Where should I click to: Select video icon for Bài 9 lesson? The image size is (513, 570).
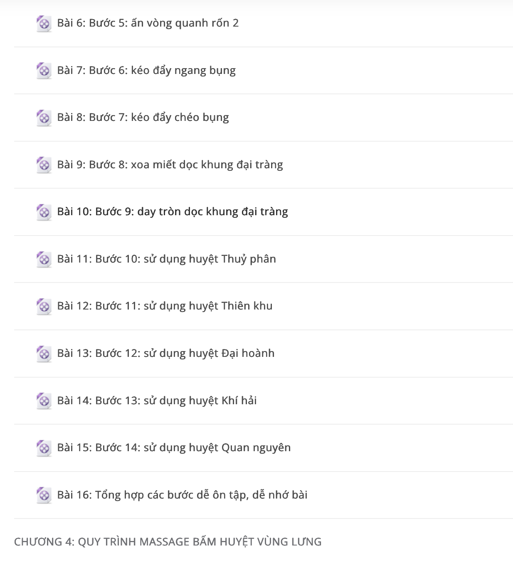(44, 165)
